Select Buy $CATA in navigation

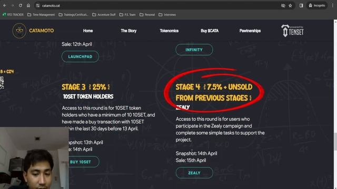pyautogui.click(x=210, y=31)
